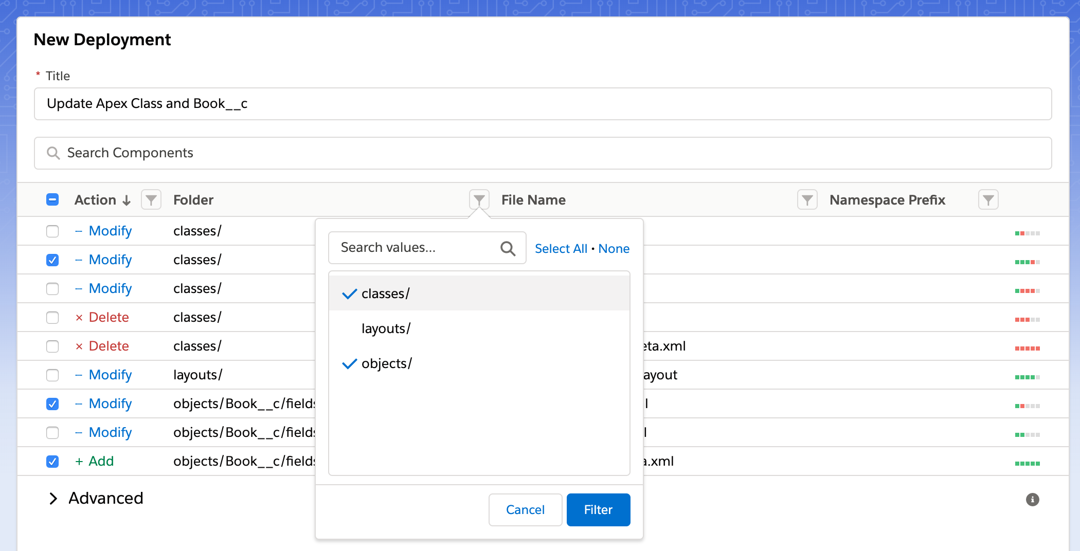Click the None link to clear selections
This screenshot has width=1080, height=551.
[614, 249]
